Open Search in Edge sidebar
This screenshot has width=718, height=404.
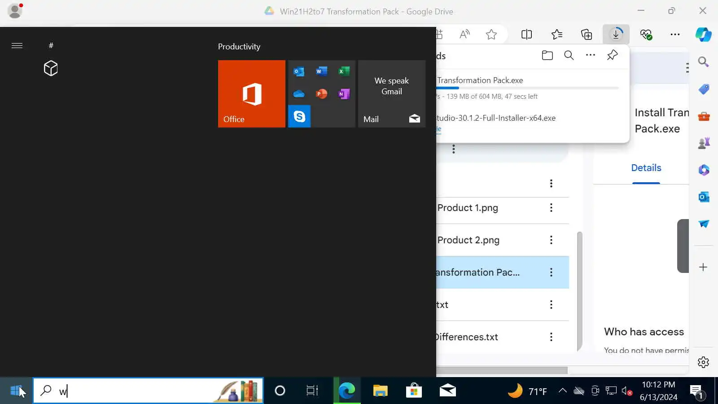(703, 62)
